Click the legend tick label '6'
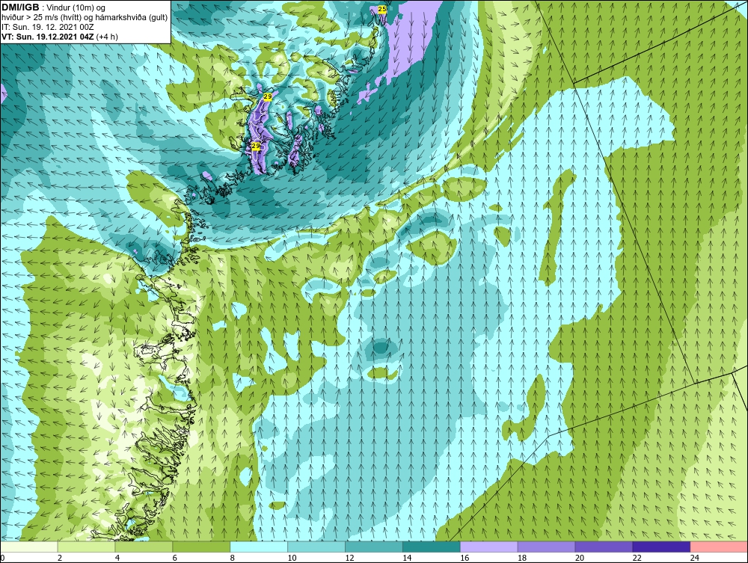 coord(174,558)
